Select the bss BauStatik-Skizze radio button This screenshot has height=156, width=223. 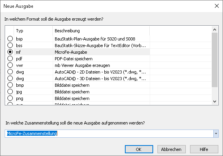10,45
